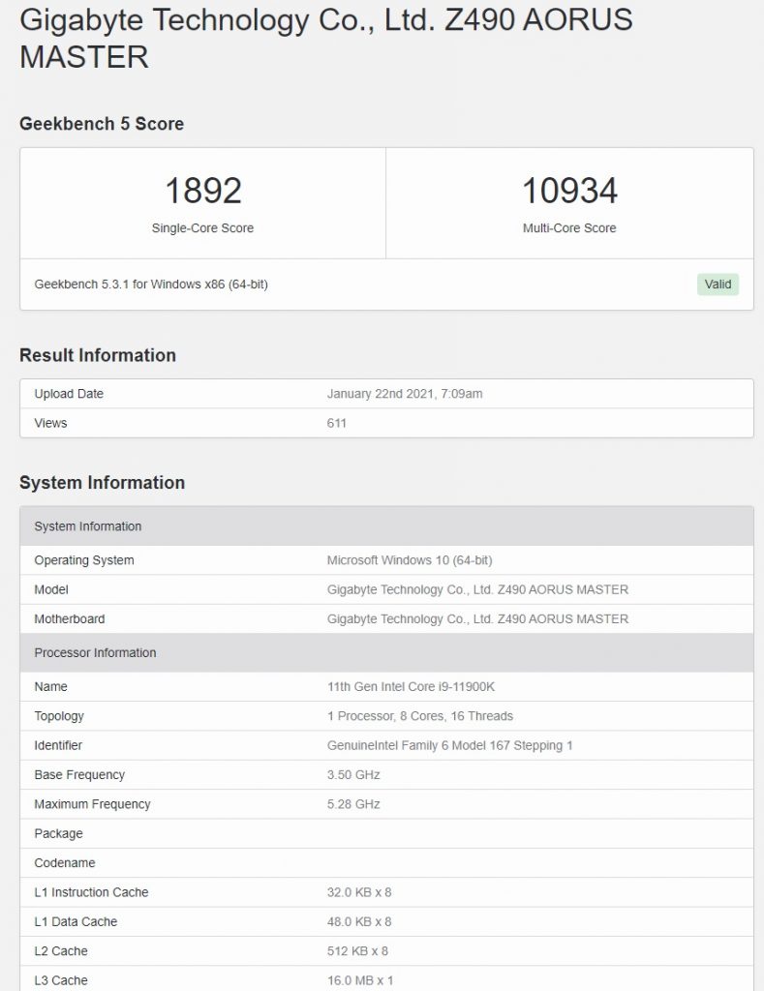
Task: Click the Geekbench 5 Score heading
Action: pyautogui.click(x=102, y=124)
